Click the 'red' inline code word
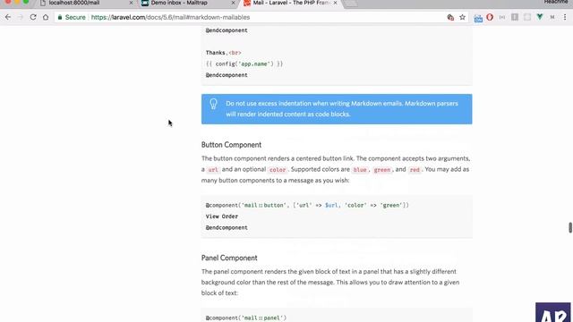Image resolution: width=573 pixels, height=322 pixels. pos(415,170)
